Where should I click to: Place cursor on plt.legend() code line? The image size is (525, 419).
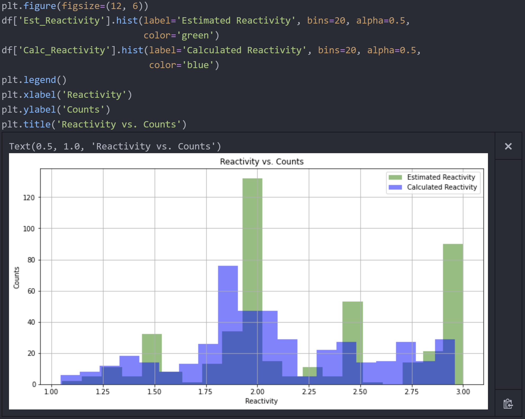click(x=34, y=80)
